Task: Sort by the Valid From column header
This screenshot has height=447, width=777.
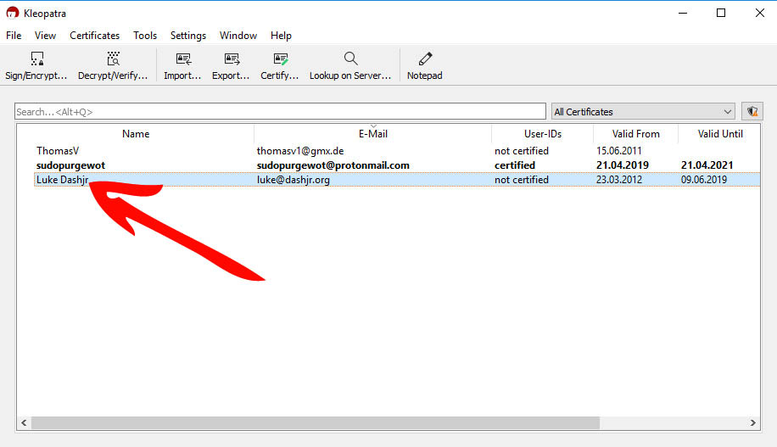Action: coord(636,134)
